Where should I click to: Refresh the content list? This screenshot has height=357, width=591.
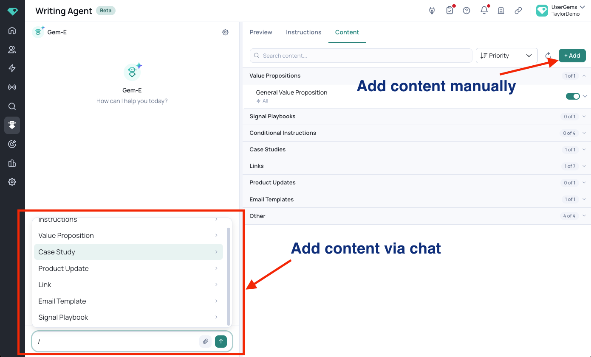(548, 56)
